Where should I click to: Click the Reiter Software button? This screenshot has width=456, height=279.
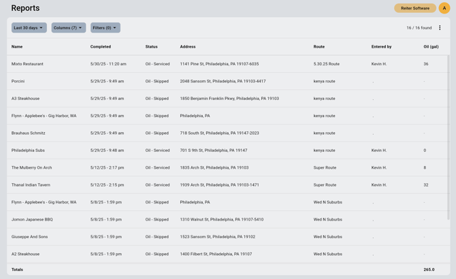point(414,8)
